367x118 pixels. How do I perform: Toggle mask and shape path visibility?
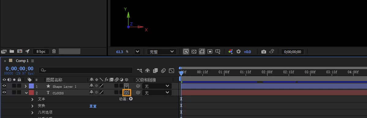[x=202, y=52]
